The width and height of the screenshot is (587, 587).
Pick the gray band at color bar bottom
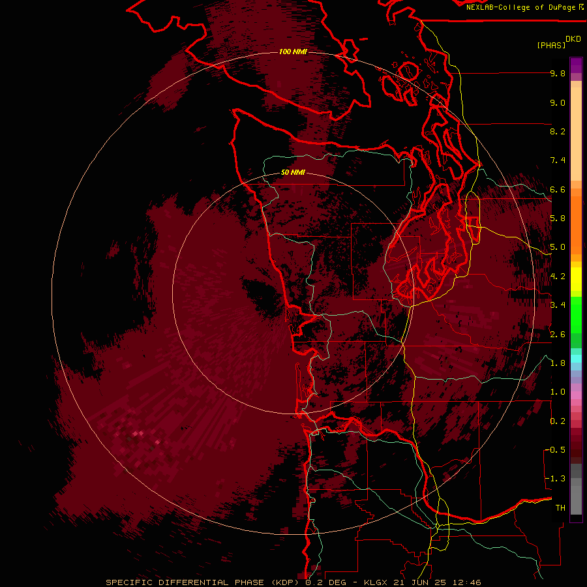[x=576, y=498]
